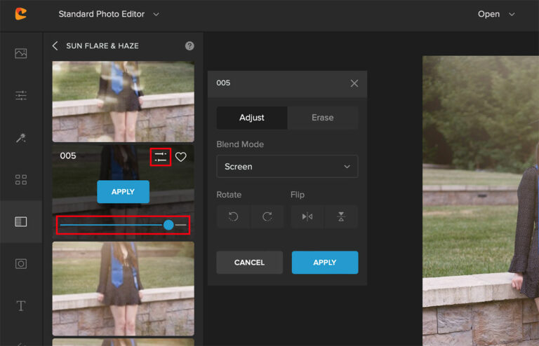539x346 pixels.
Task: Open the Image manager sidebar icon
Action: click(x=21, y=53)
